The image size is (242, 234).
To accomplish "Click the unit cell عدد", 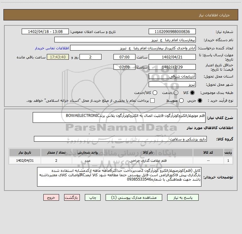I will click(87, 161).
